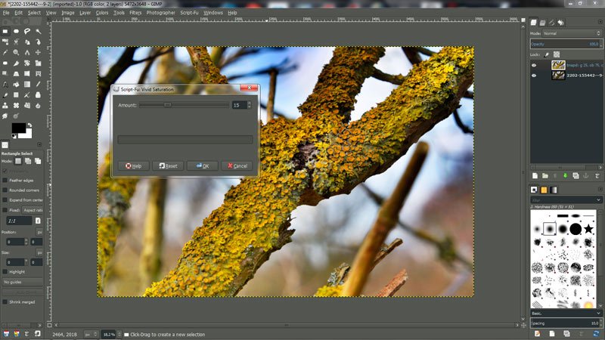
Task: Click Reset in Vivid Saturation dialog
Action: pos(168,165)
